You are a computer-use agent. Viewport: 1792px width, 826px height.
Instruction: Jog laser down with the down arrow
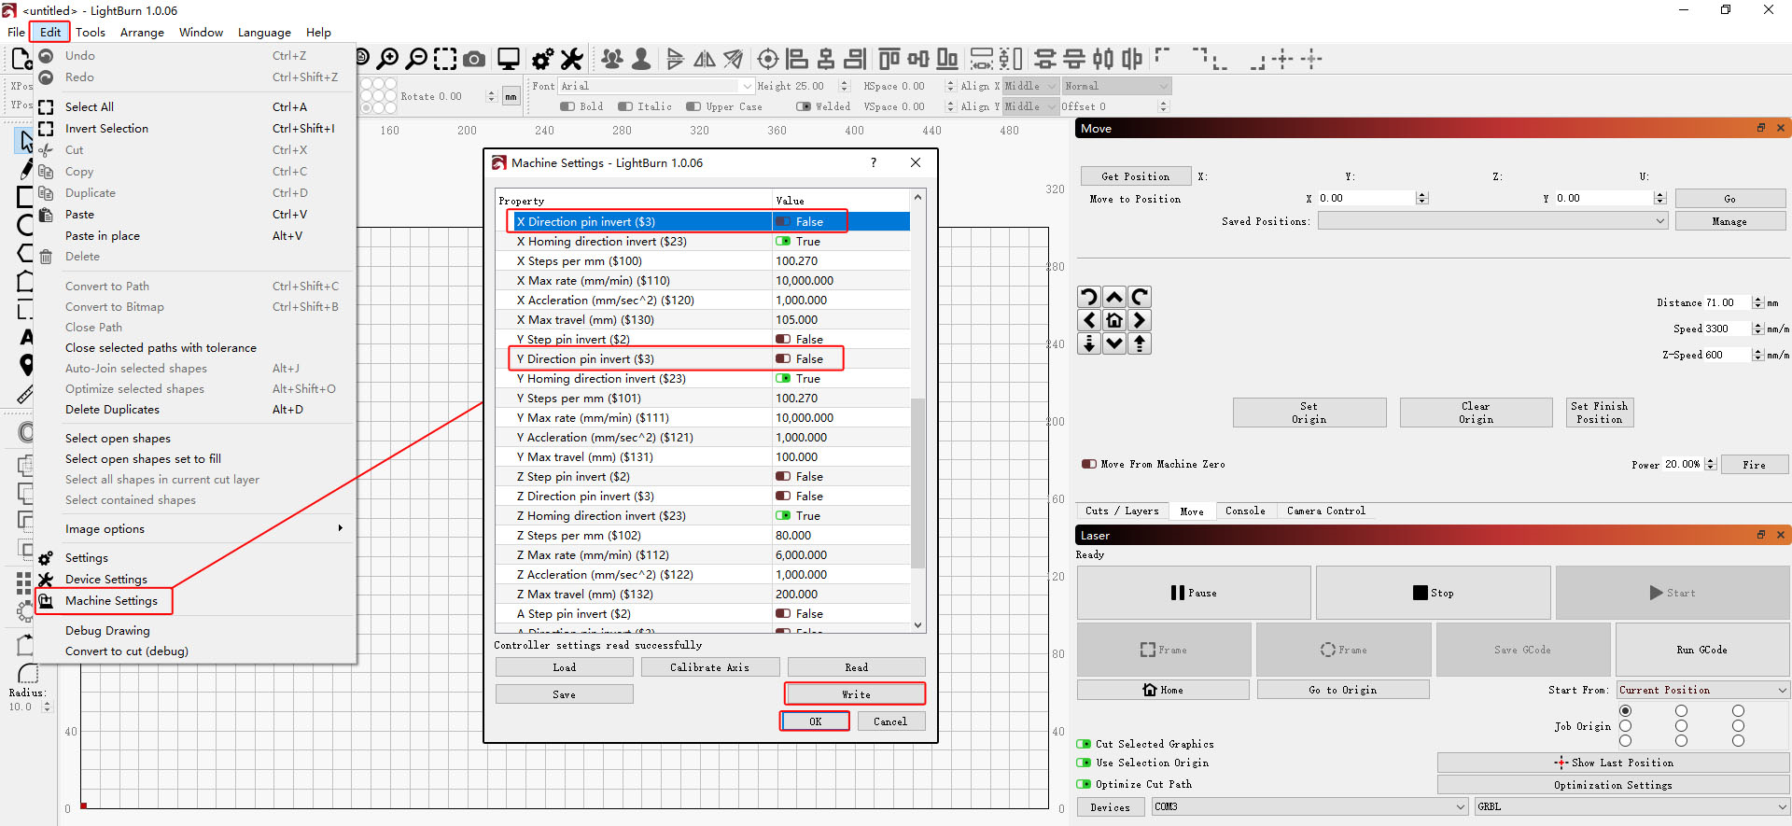tap(1114, 343)
